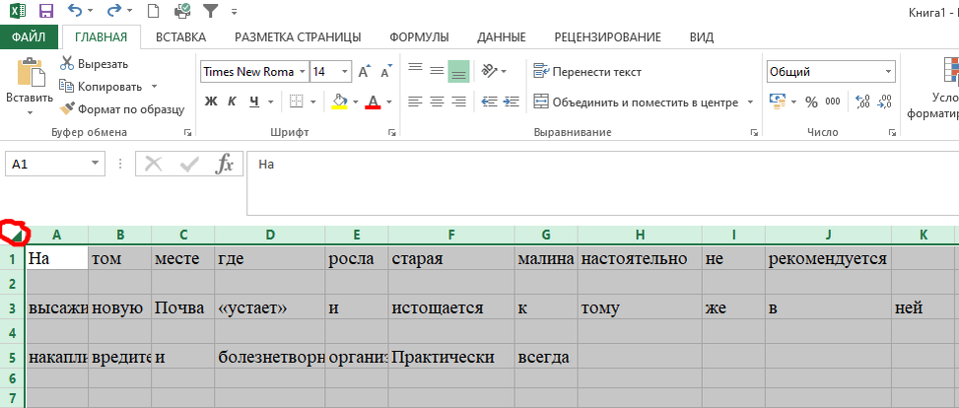The height and width of the screenshot is (408, 959).
Task: Toggle bold Ж formatting
Action: click(x=210, y=102)
